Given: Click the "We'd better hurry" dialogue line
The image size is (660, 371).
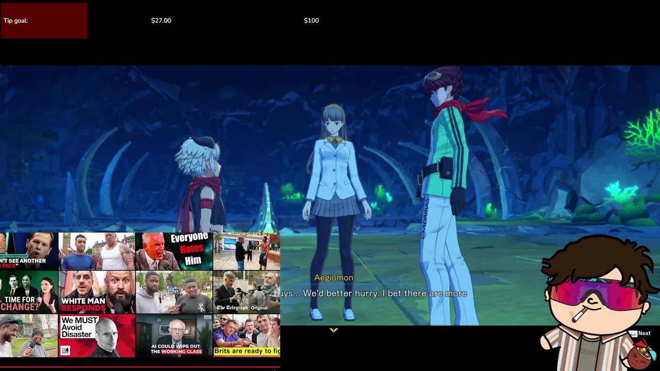Looking at the screenshot, I should point(374,293).
